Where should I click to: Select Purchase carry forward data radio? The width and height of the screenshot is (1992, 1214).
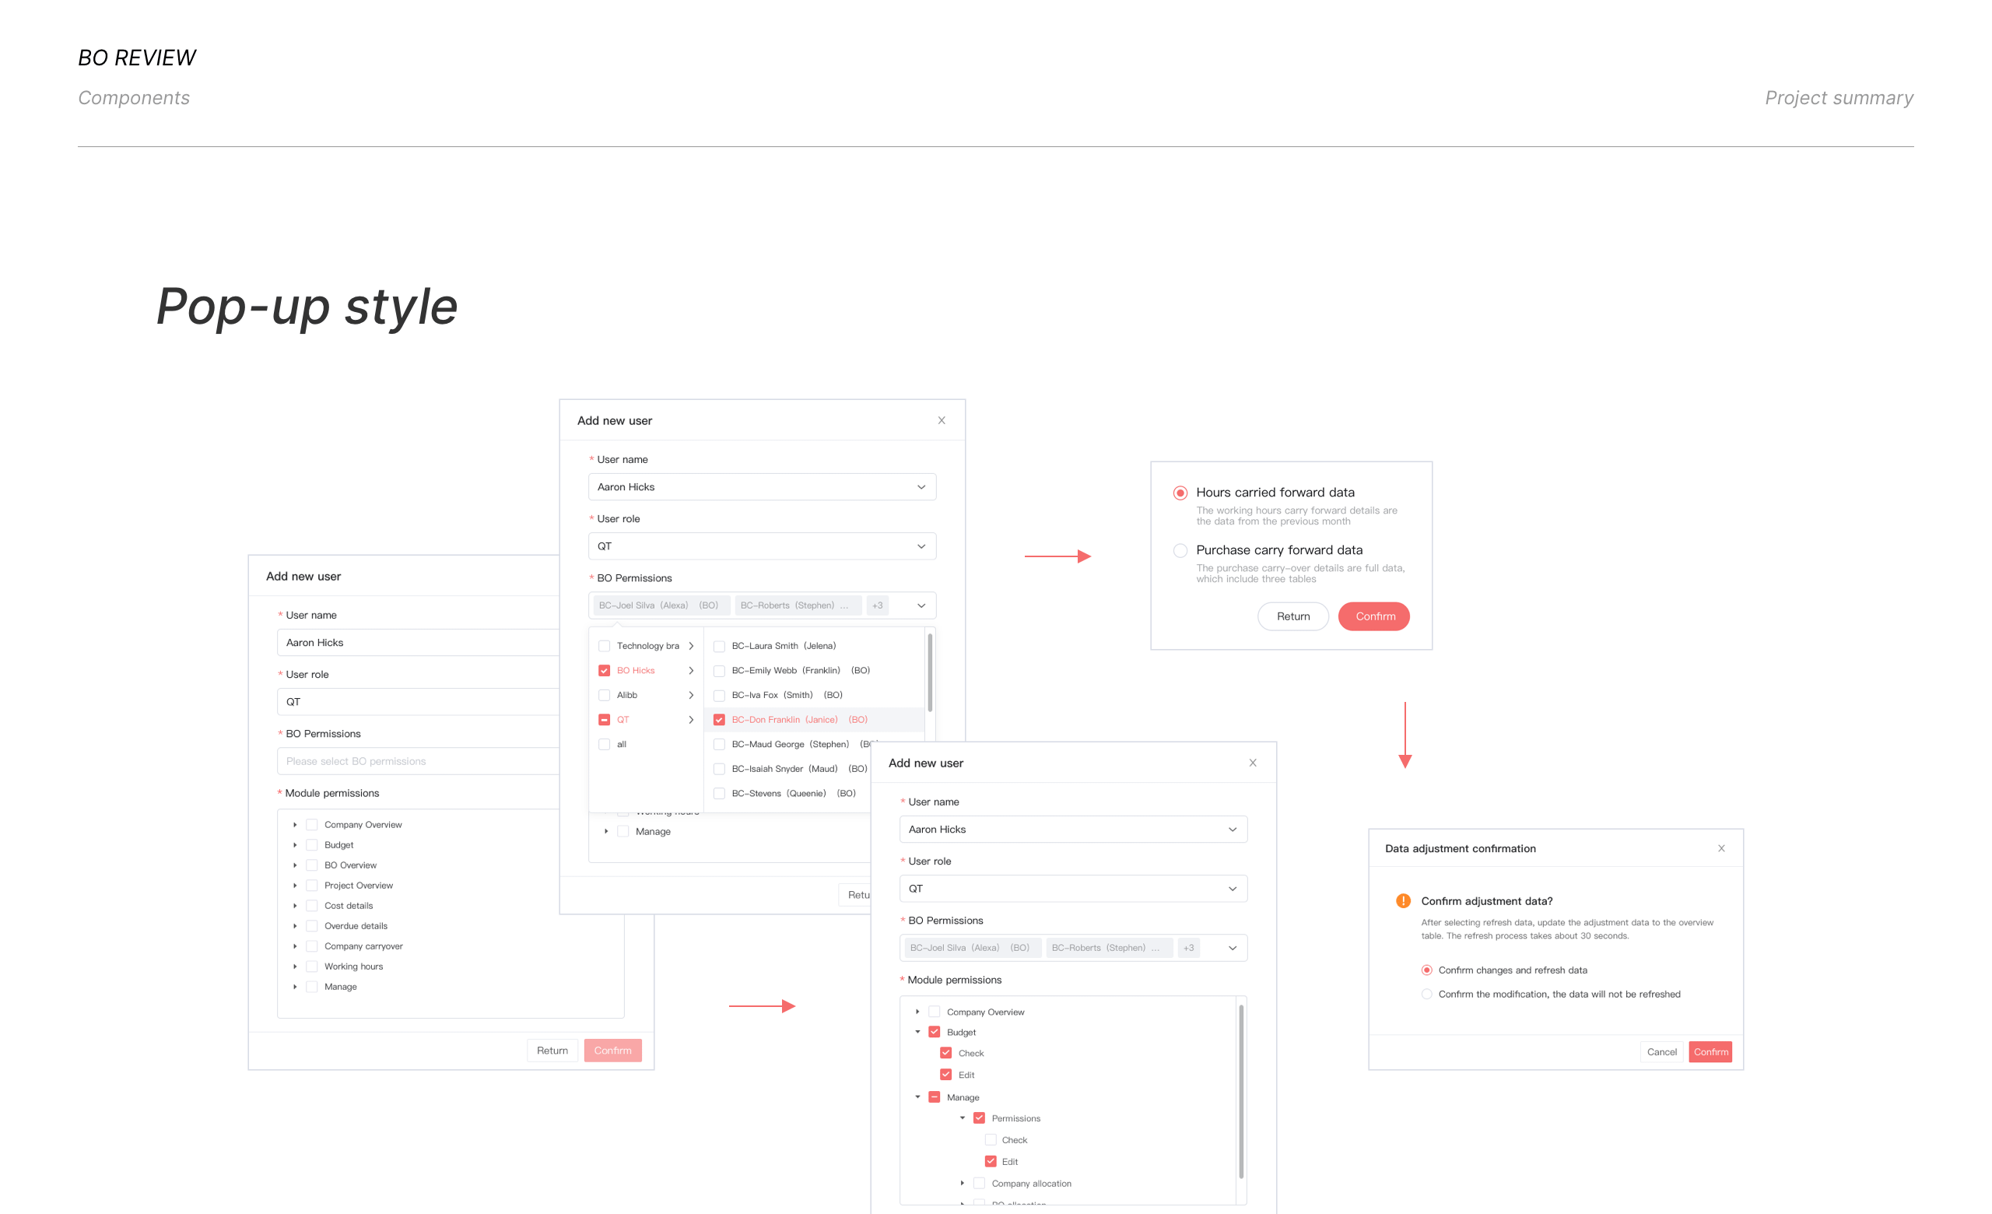pos(1180,550)
